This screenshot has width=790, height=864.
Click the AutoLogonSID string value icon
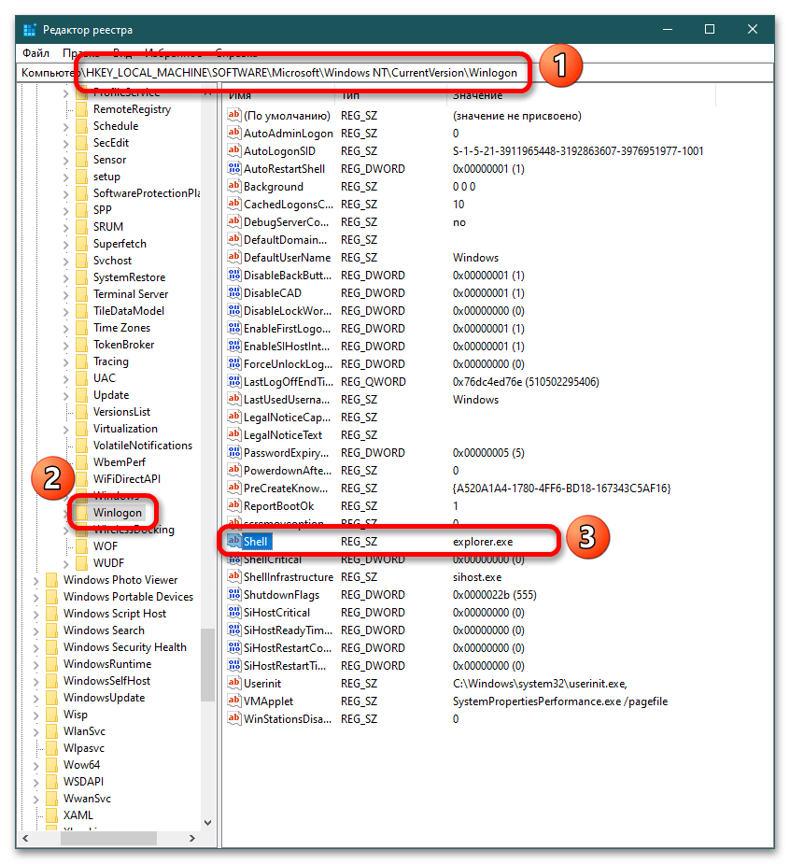(234, 151)
